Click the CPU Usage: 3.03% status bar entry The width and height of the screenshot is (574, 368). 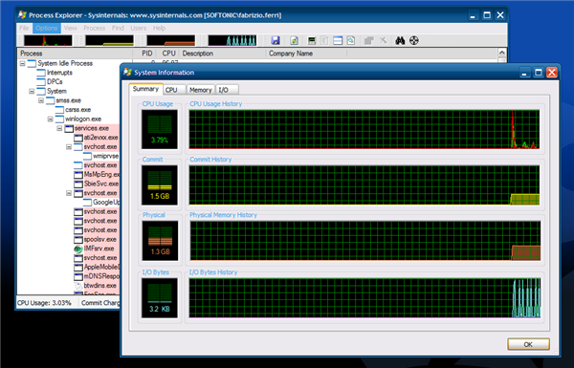tap(44, 303)
